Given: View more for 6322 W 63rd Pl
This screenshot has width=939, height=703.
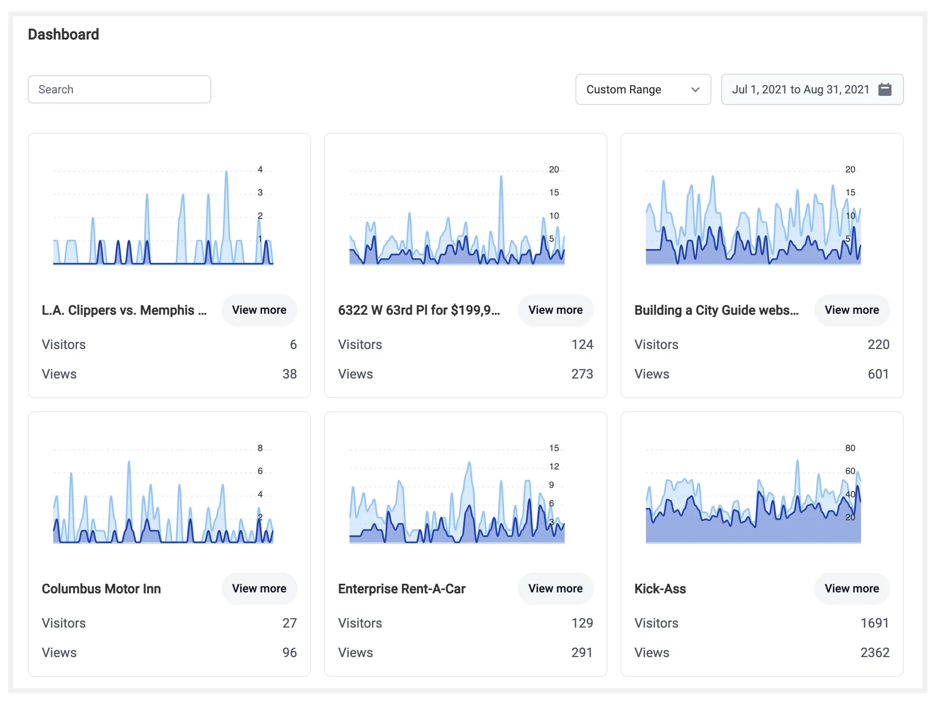Looking at the screenshot, I should 555,310.
